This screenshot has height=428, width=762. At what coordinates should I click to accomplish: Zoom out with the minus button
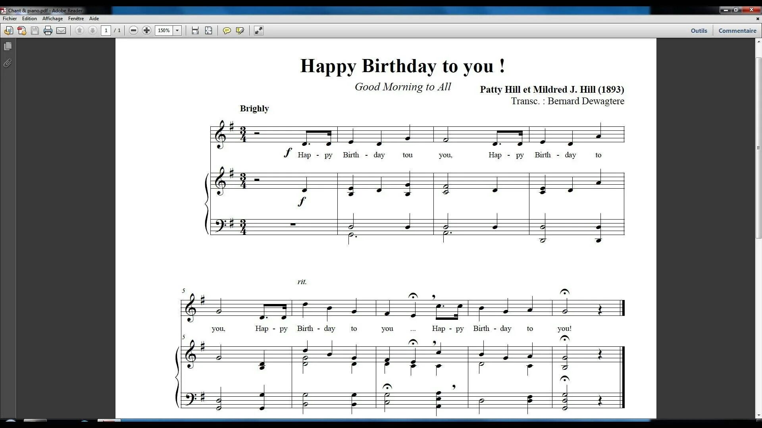134,31
